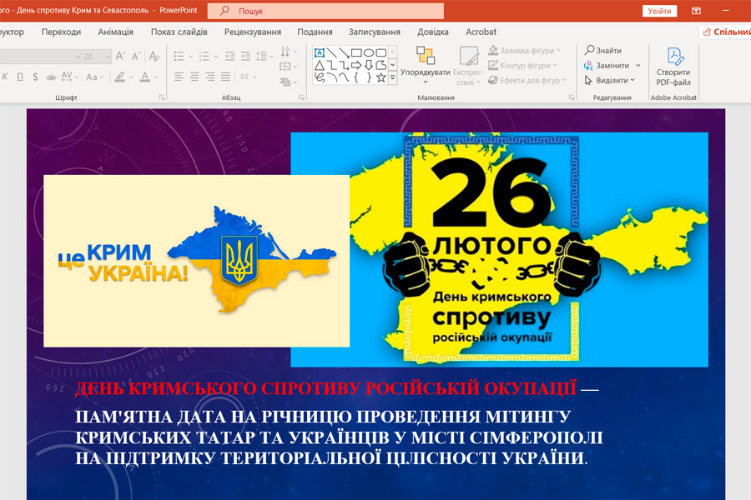Select the rounded rectangle shape
This screenshot has width=751, height=500.
381,52
